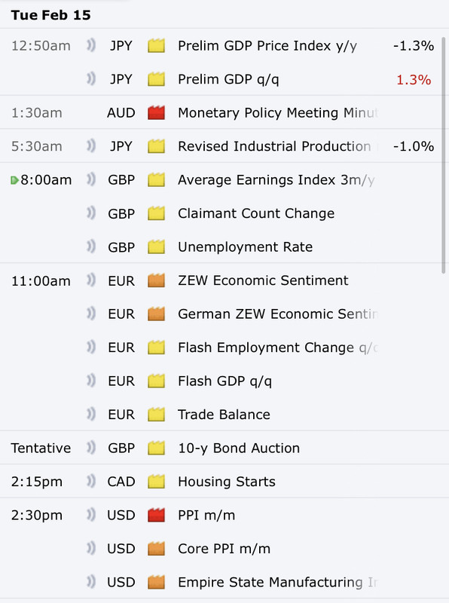449x603 pixels.
Task: Click the green arrow next to 8:00am
Action: tap(14, 180)
